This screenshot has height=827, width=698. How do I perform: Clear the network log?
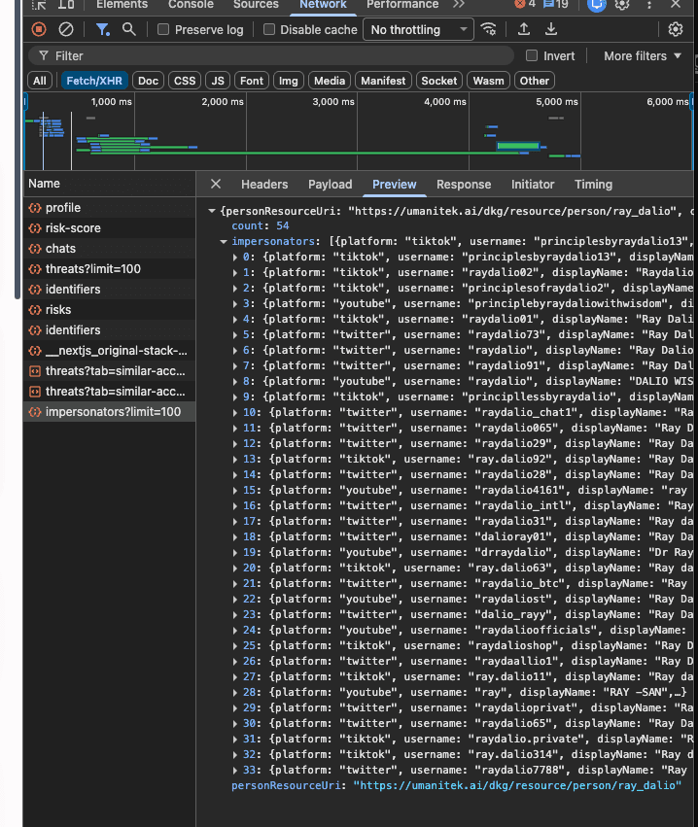tap(66, 29)
